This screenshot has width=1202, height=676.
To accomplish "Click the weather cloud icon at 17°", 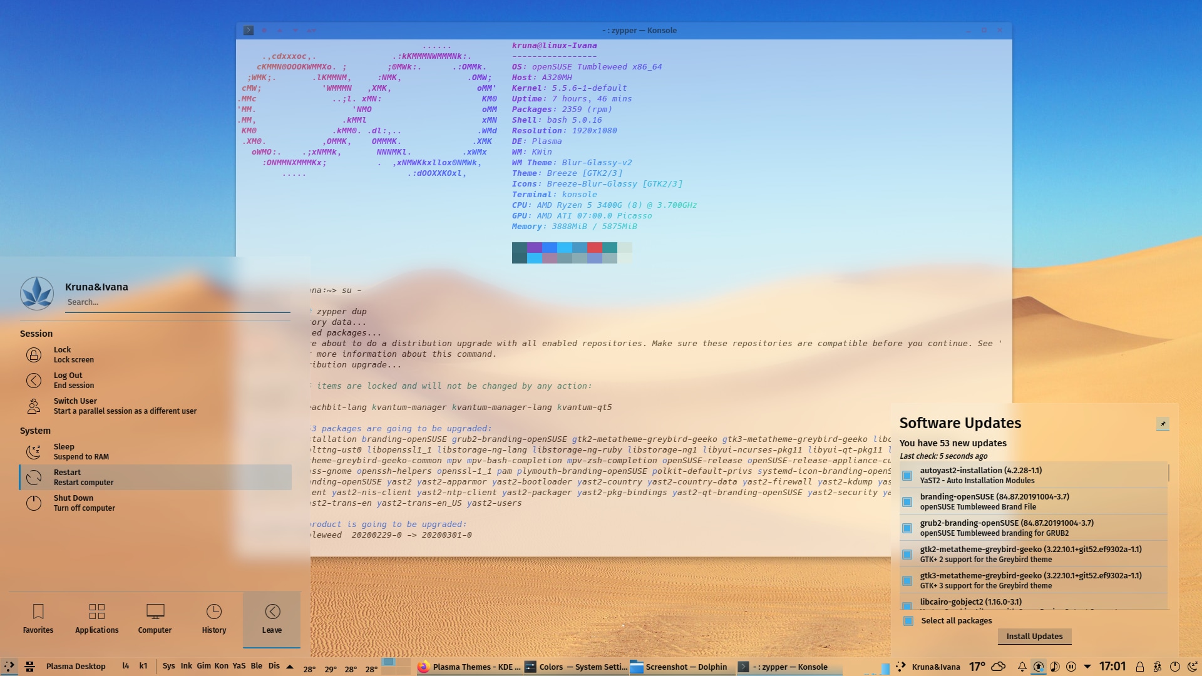I will pos(999,667).
